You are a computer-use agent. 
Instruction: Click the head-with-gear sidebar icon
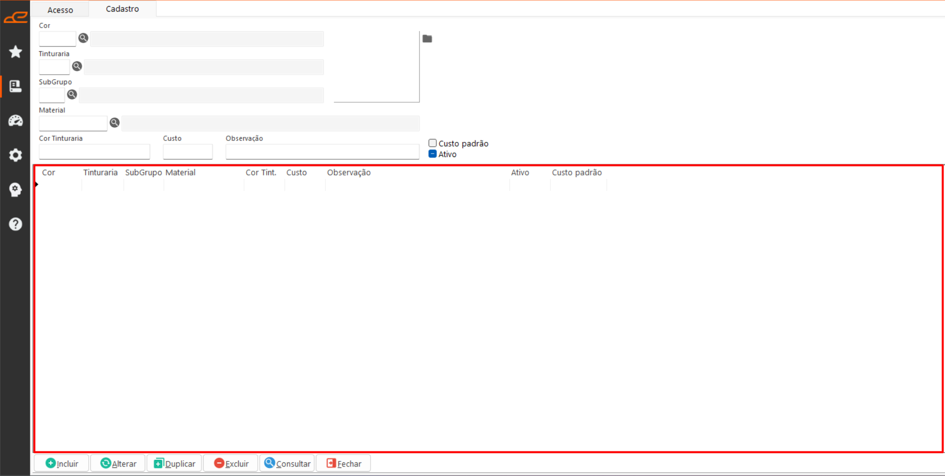tap(16, 190)
